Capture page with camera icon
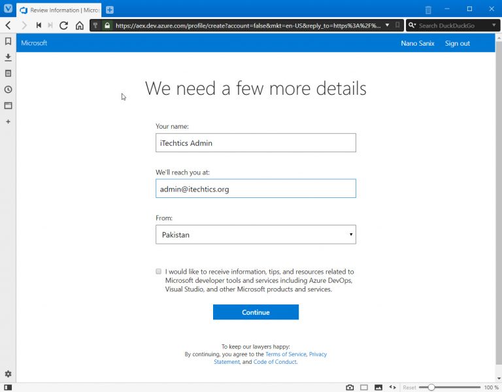This screenshot has width=502, height=392. (x=350, y=387)
